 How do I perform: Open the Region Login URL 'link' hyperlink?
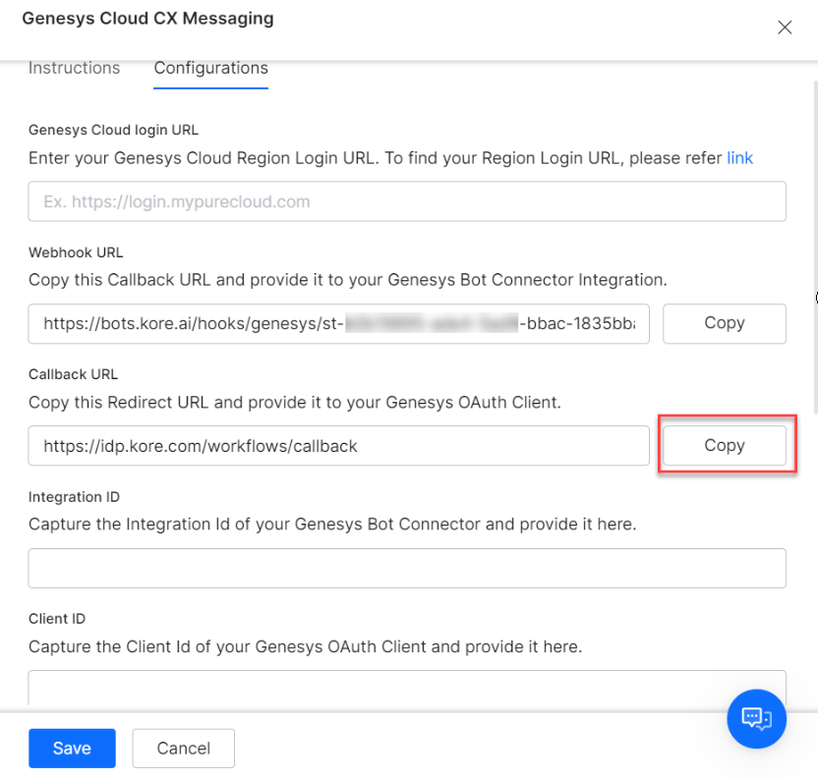pyautogui.click(x=740, y=157)
